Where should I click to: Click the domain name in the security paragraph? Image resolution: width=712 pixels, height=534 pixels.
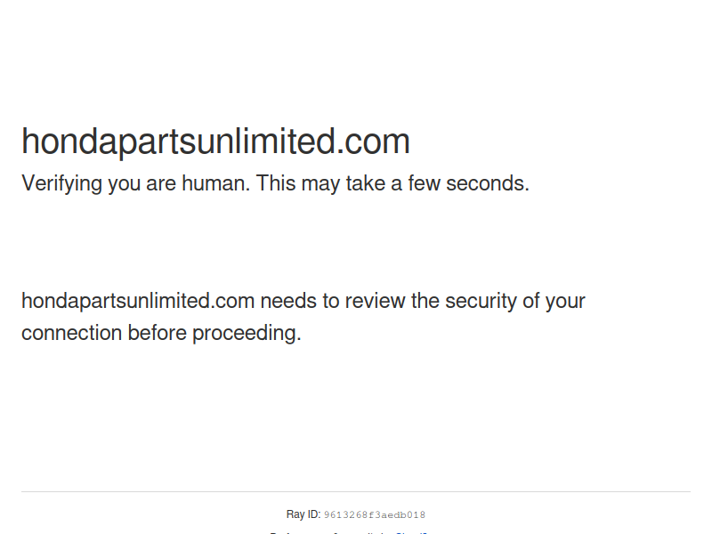click(138, 302)
